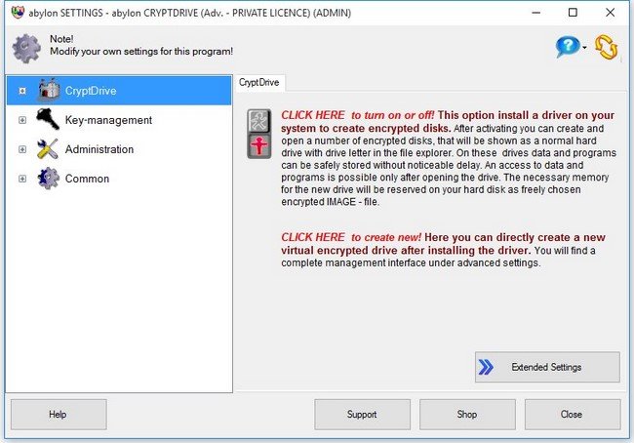Select the CryptDrive entry in the tree
The height and width of the screenshot is (443, 634).
click(119, 90)
